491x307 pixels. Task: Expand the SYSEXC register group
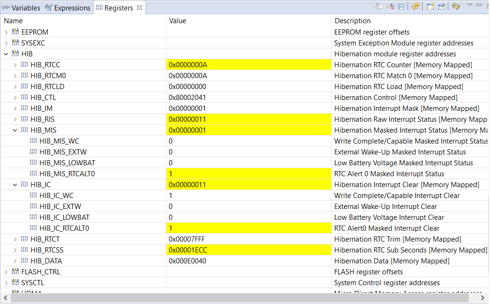pos(6,43)
